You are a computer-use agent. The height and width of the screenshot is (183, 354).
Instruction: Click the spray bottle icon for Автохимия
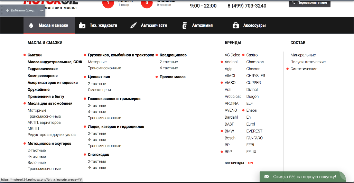185,26
